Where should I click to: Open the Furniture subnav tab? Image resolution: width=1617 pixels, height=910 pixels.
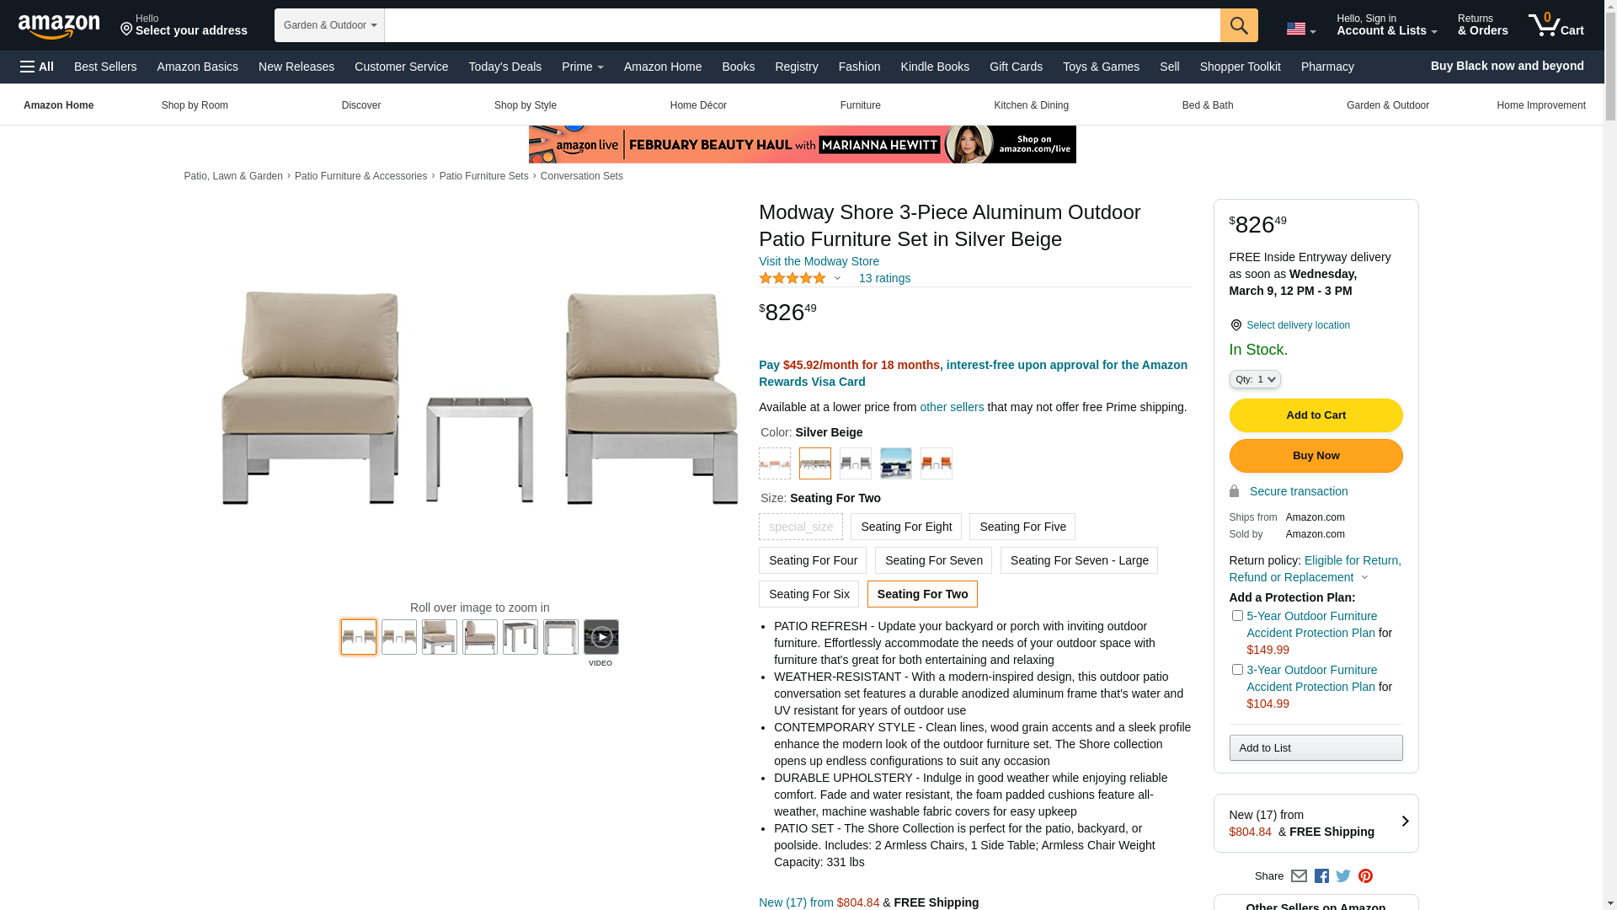860,105
